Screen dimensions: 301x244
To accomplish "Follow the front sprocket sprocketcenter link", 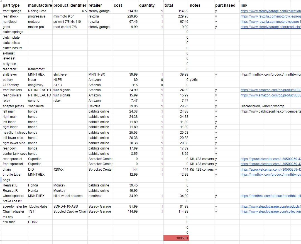I will point(271,164).
